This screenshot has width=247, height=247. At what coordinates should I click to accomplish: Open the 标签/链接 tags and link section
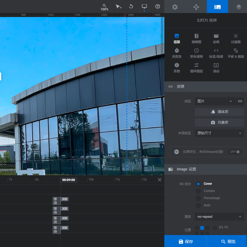[216, 53]
